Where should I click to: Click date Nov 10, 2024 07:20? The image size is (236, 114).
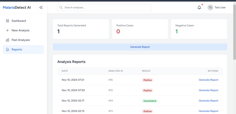[73, 90]
